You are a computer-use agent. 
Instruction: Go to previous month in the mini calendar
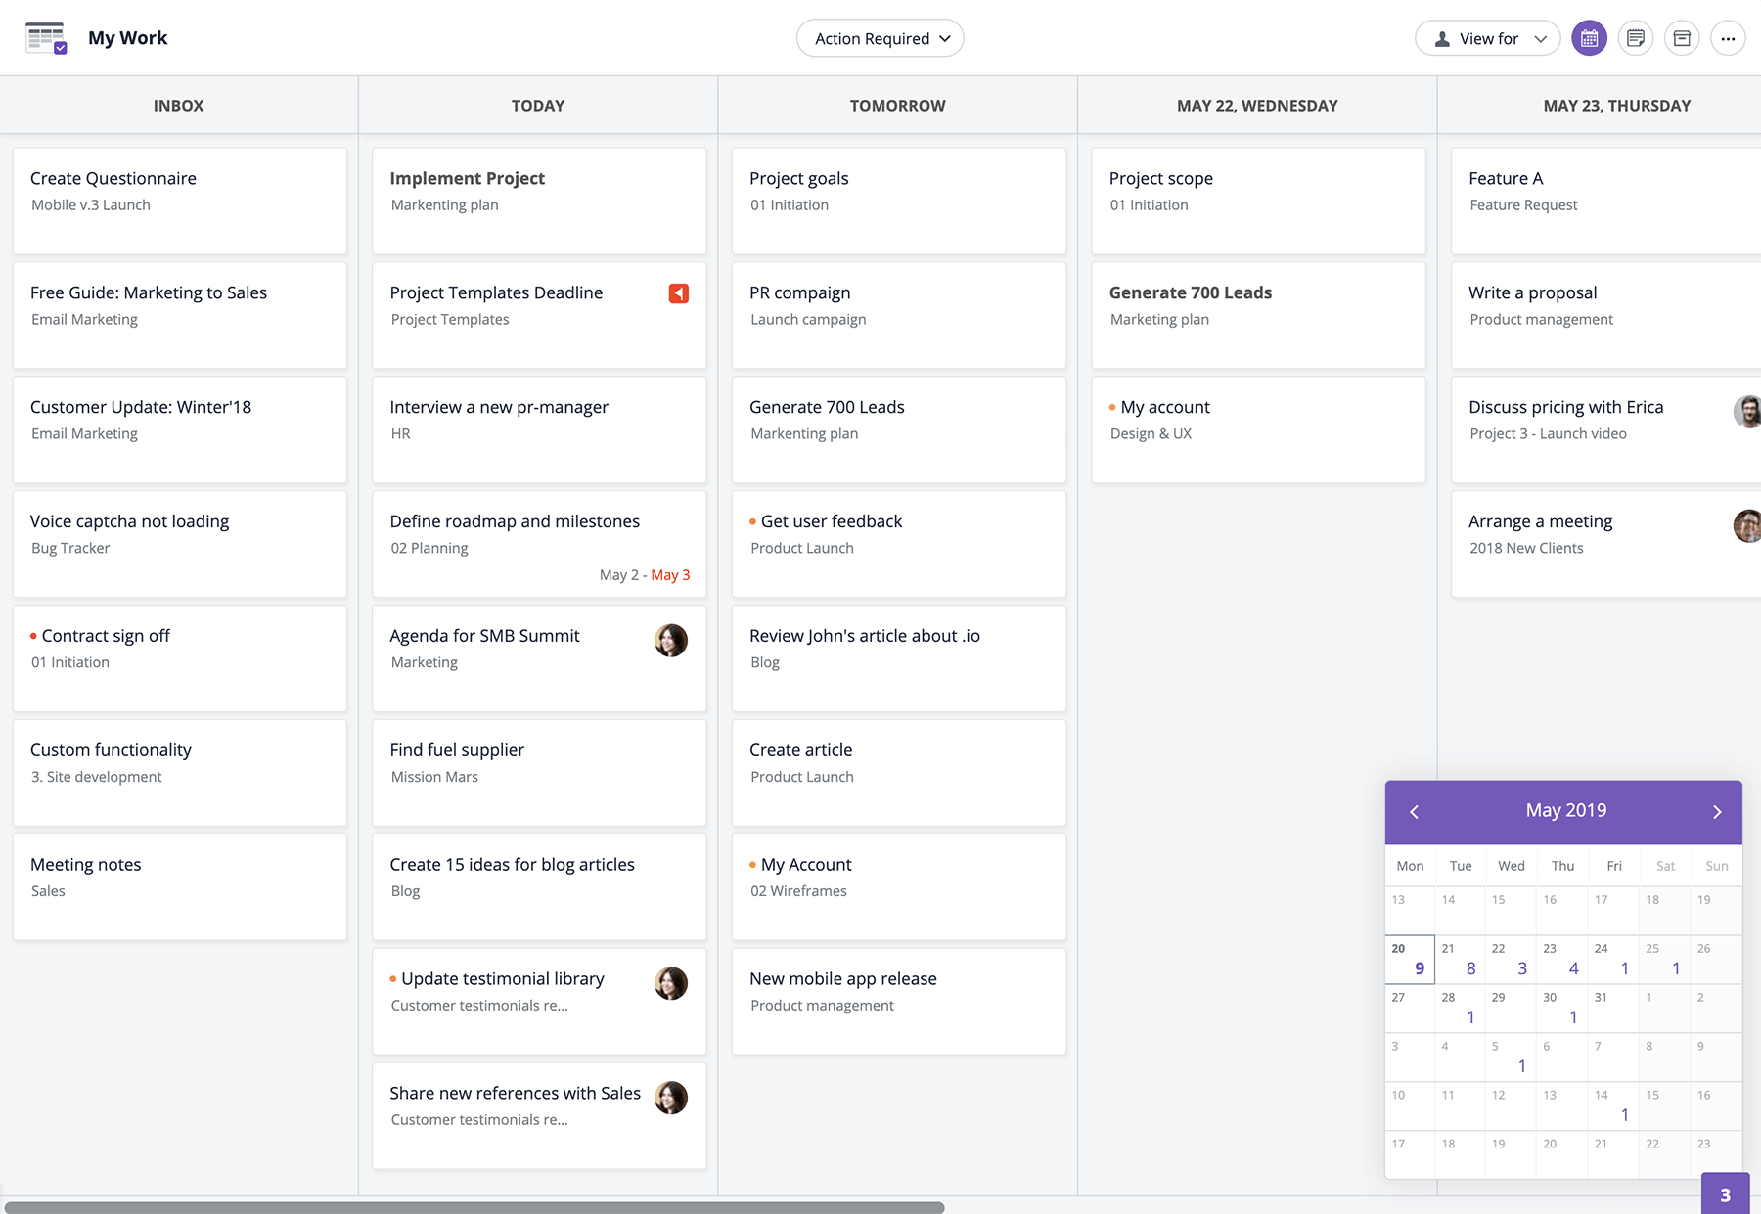[1413, 811]
